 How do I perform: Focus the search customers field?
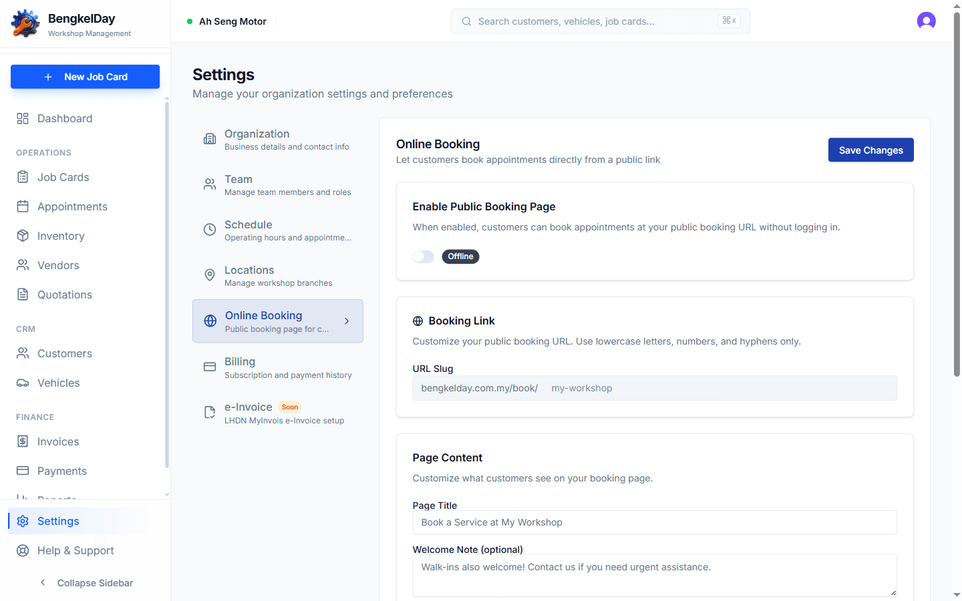(601, 21)
